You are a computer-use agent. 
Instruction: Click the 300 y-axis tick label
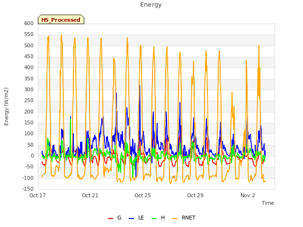[x=29, y=89]
